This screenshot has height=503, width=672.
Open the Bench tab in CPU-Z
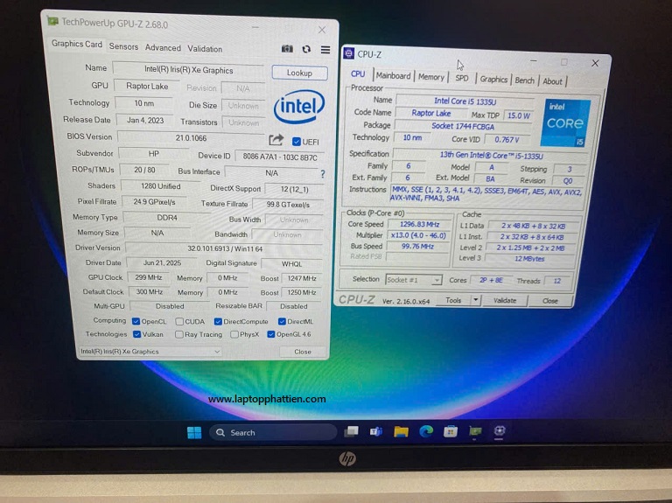[525, 80]
